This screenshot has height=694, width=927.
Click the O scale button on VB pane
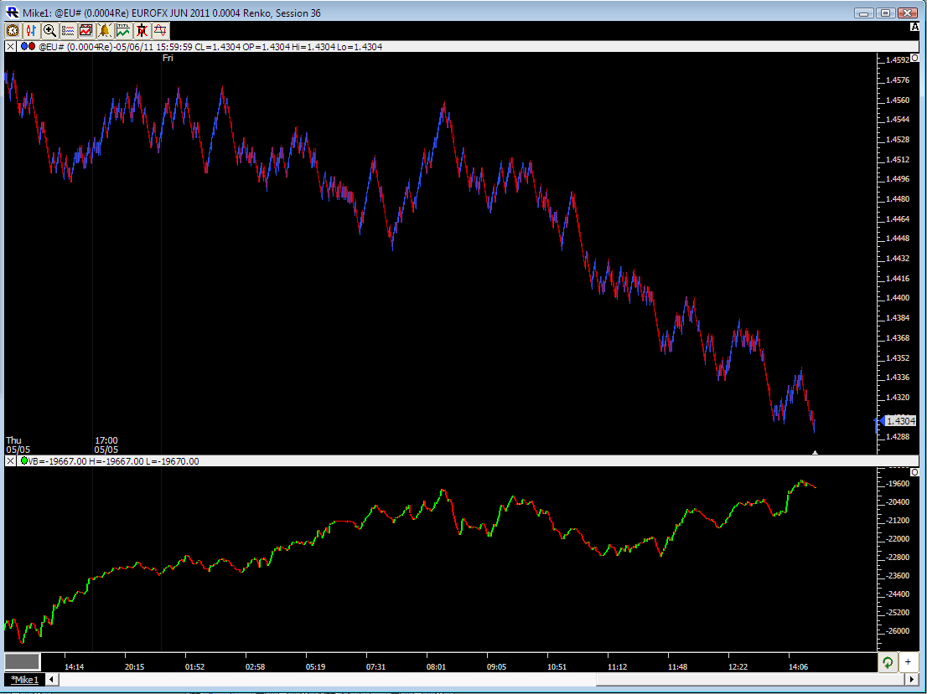click(914, 472)
